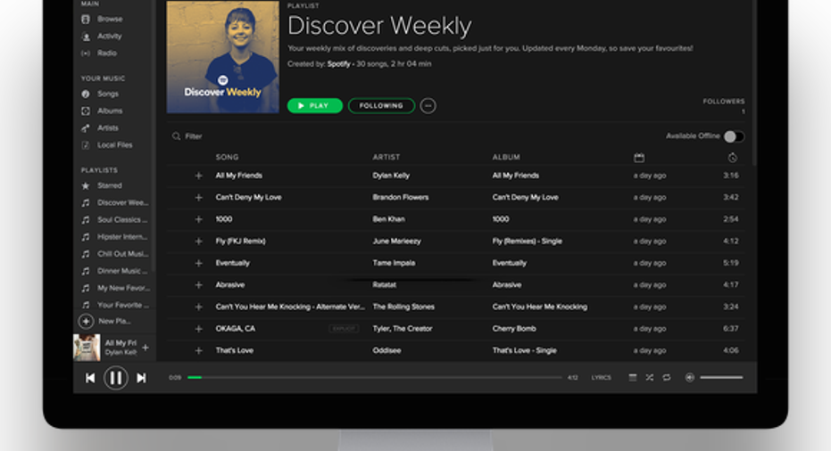Click artist The Rolling Stones
Viewport: 831px width, 451px height.
(x=403, y=307)
